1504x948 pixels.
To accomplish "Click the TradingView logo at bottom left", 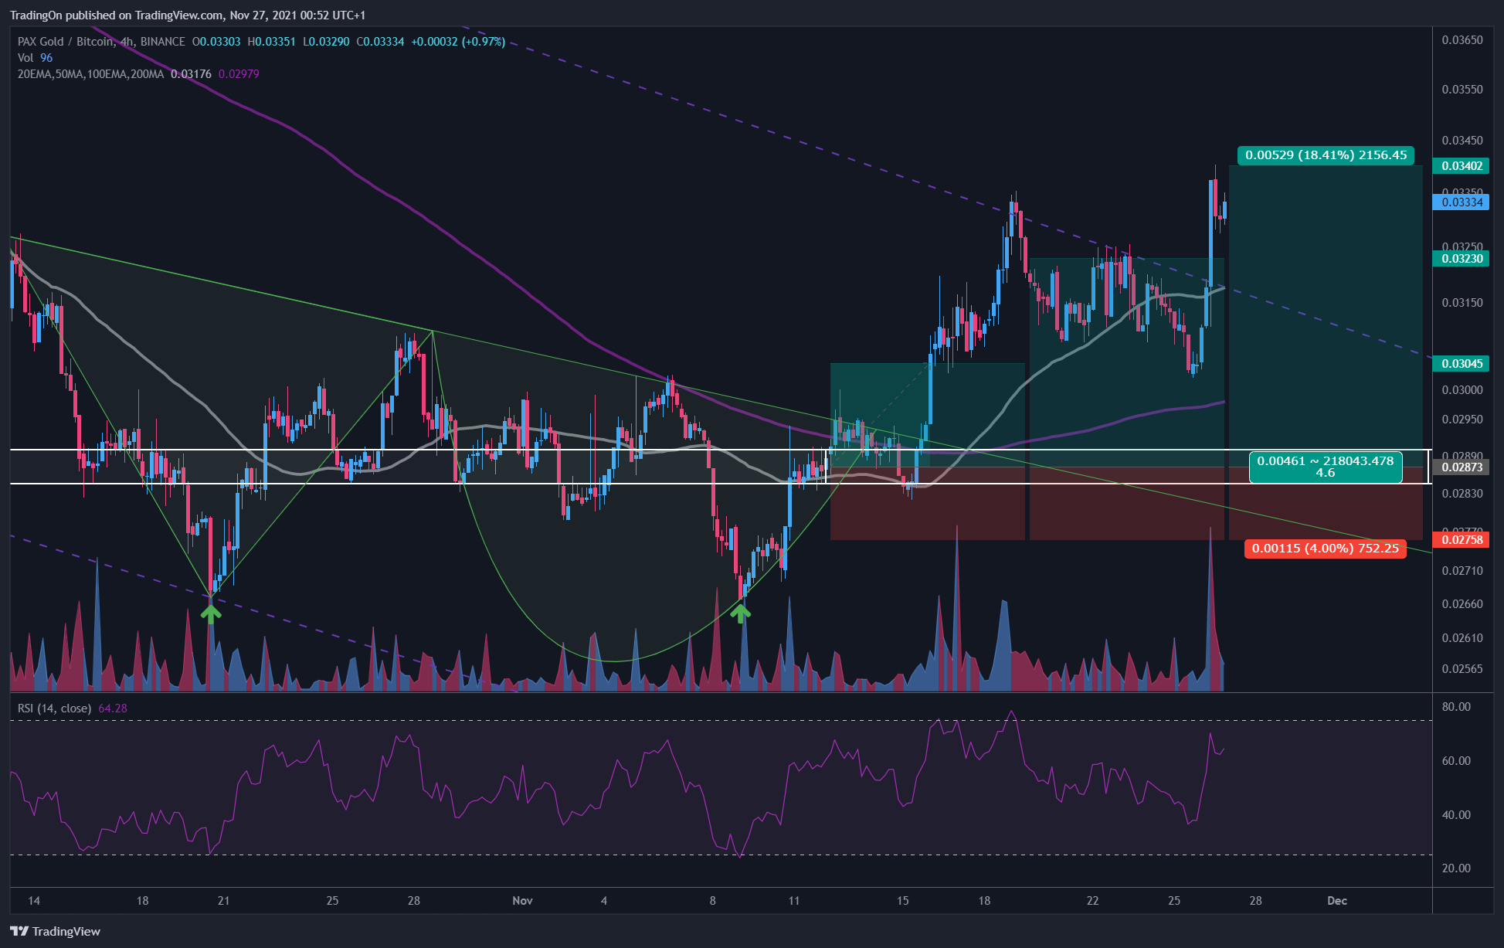I will click(x=56, y=931).
